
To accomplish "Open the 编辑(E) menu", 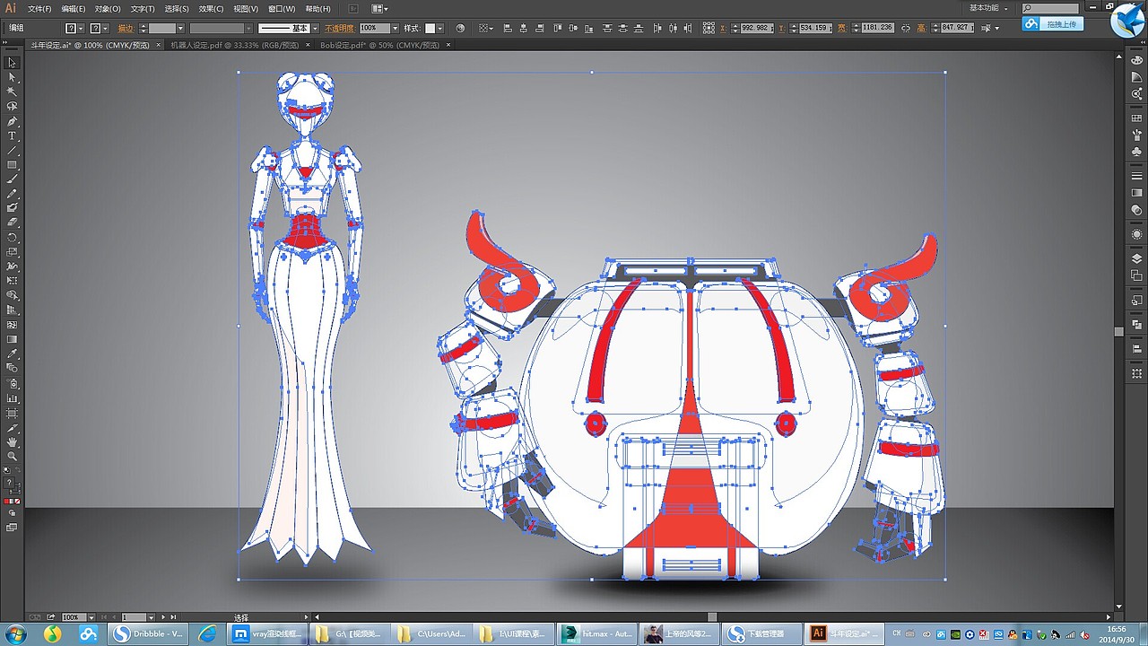I will click(74, 8).
